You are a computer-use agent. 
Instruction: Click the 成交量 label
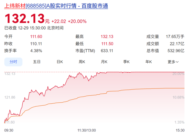(153, 36)
